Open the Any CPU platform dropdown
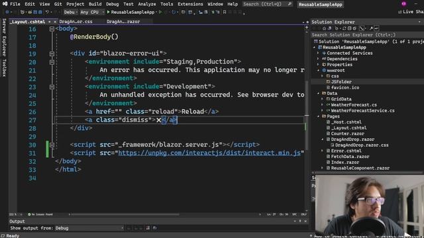Viewport: 424px width, 238px height. coord(92,12)
